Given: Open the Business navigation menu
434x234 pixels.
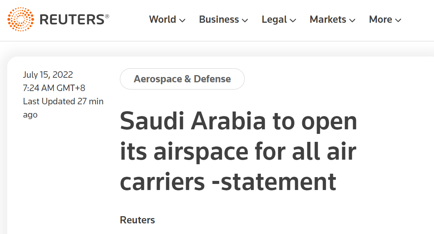Looking at the screenshot, I should point(219,20).
